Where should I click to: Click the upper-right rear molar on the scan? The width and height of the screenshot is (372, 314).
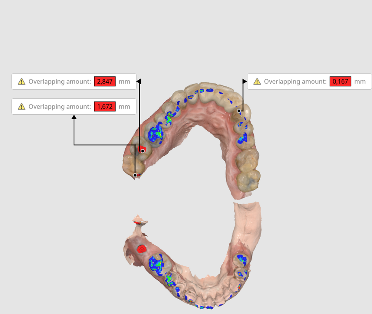pos(249,181)
